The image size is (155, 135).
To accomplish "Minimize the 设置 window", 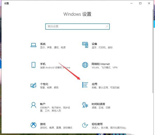I will coord(131,3).
